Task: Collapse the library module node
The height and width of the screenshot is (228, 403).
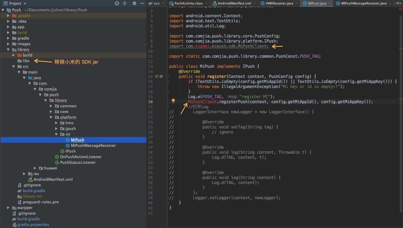Action: pyautogui.click(x=9, y=49)
